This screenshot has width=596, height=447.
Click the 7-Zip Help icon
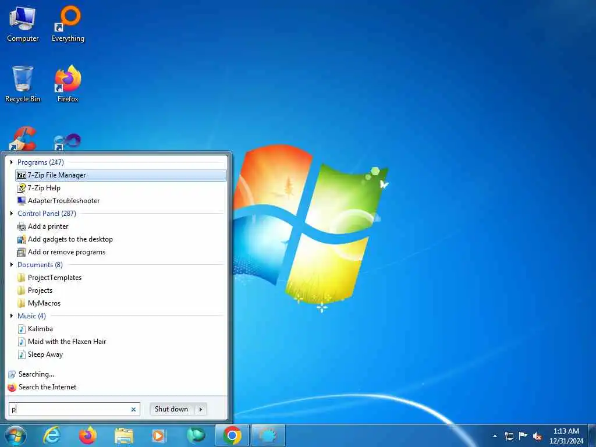pyautogui.click(x=22, y=188)
